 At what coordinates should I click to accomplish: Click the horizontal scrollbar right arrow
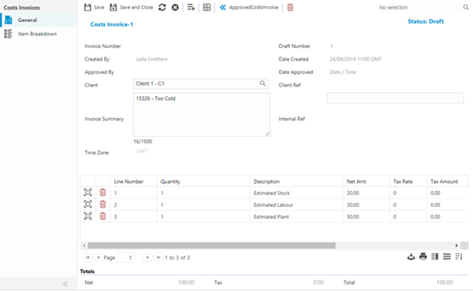point(456,245)
